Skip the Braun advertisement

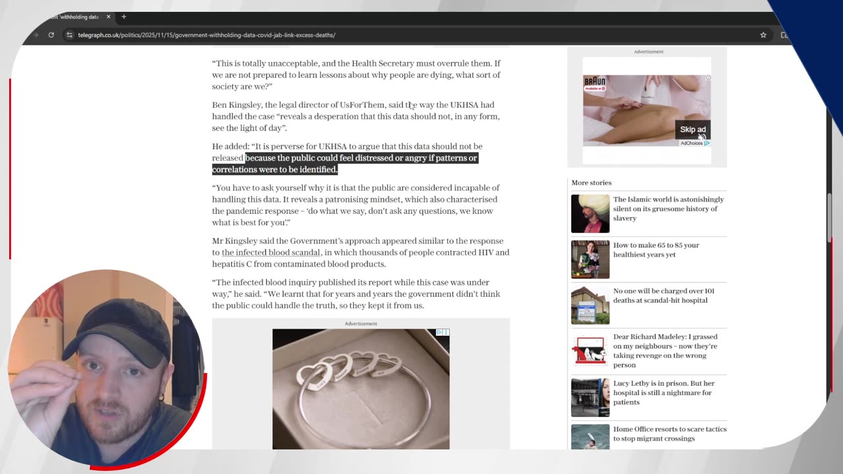(692, 130)
